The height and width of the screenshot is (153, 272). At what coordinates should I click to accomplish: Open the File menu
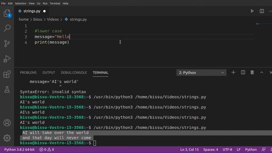click(x=3, y=3)
